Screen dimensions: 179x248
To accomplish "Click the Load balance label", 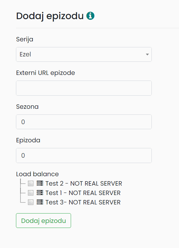I will (x=38, y=174).
